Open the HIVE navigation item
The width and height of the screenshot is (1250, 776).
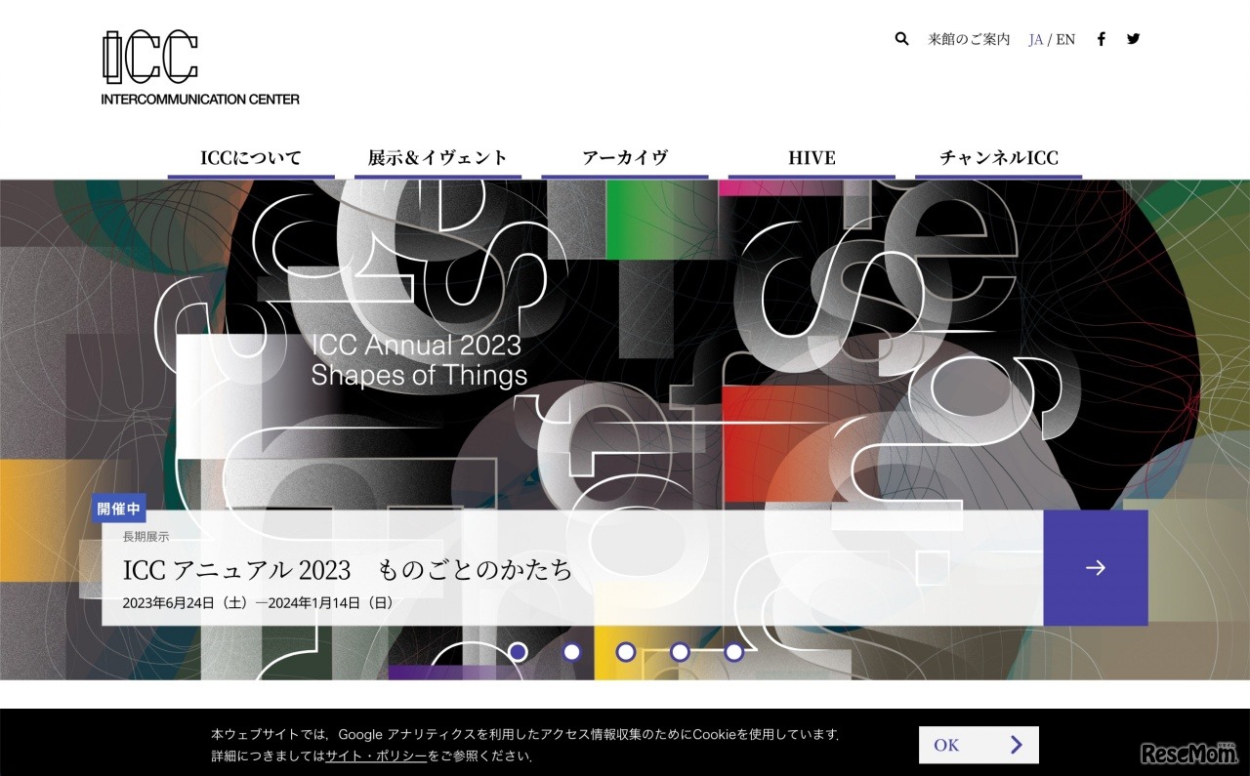(811, 157)
